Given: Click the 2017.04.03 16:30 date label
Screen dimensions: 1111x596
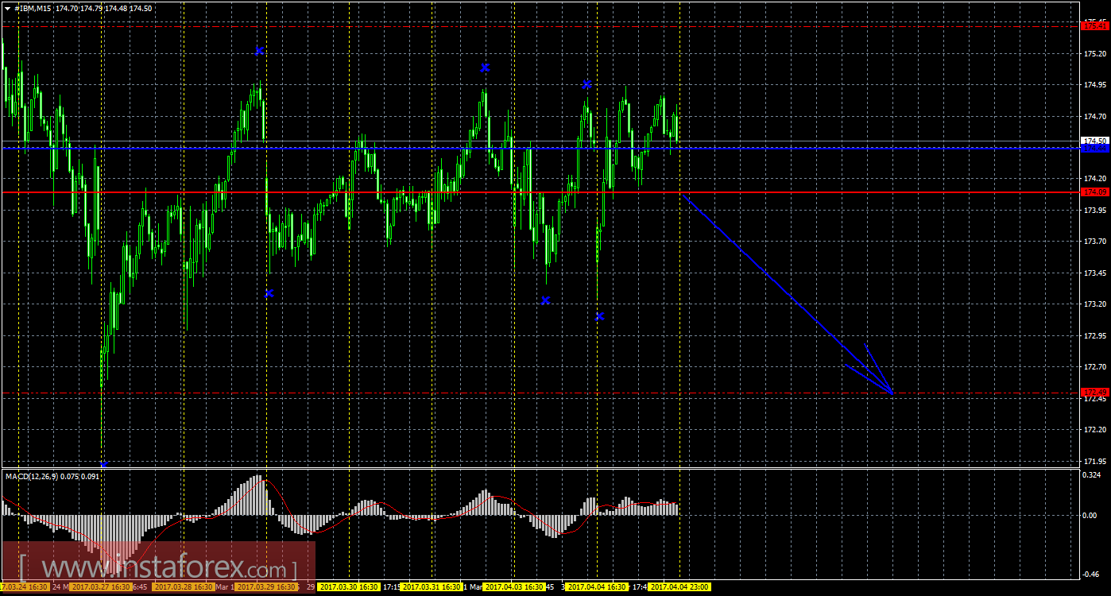Looking at the screenshot, I should pos(514,587).
